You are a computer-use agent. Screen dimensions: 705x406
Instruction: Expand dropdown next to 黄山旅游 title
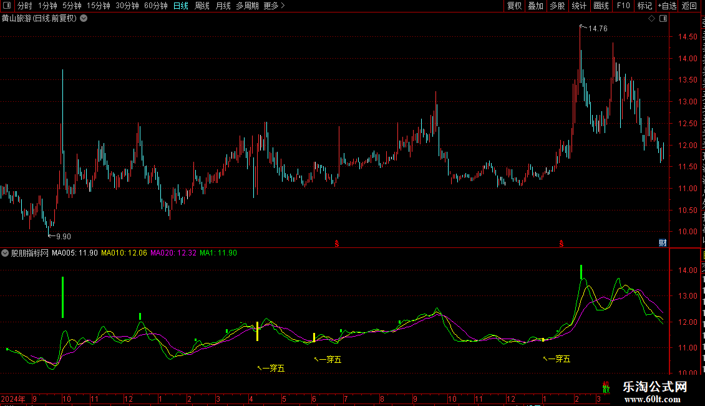coord(84,19)
